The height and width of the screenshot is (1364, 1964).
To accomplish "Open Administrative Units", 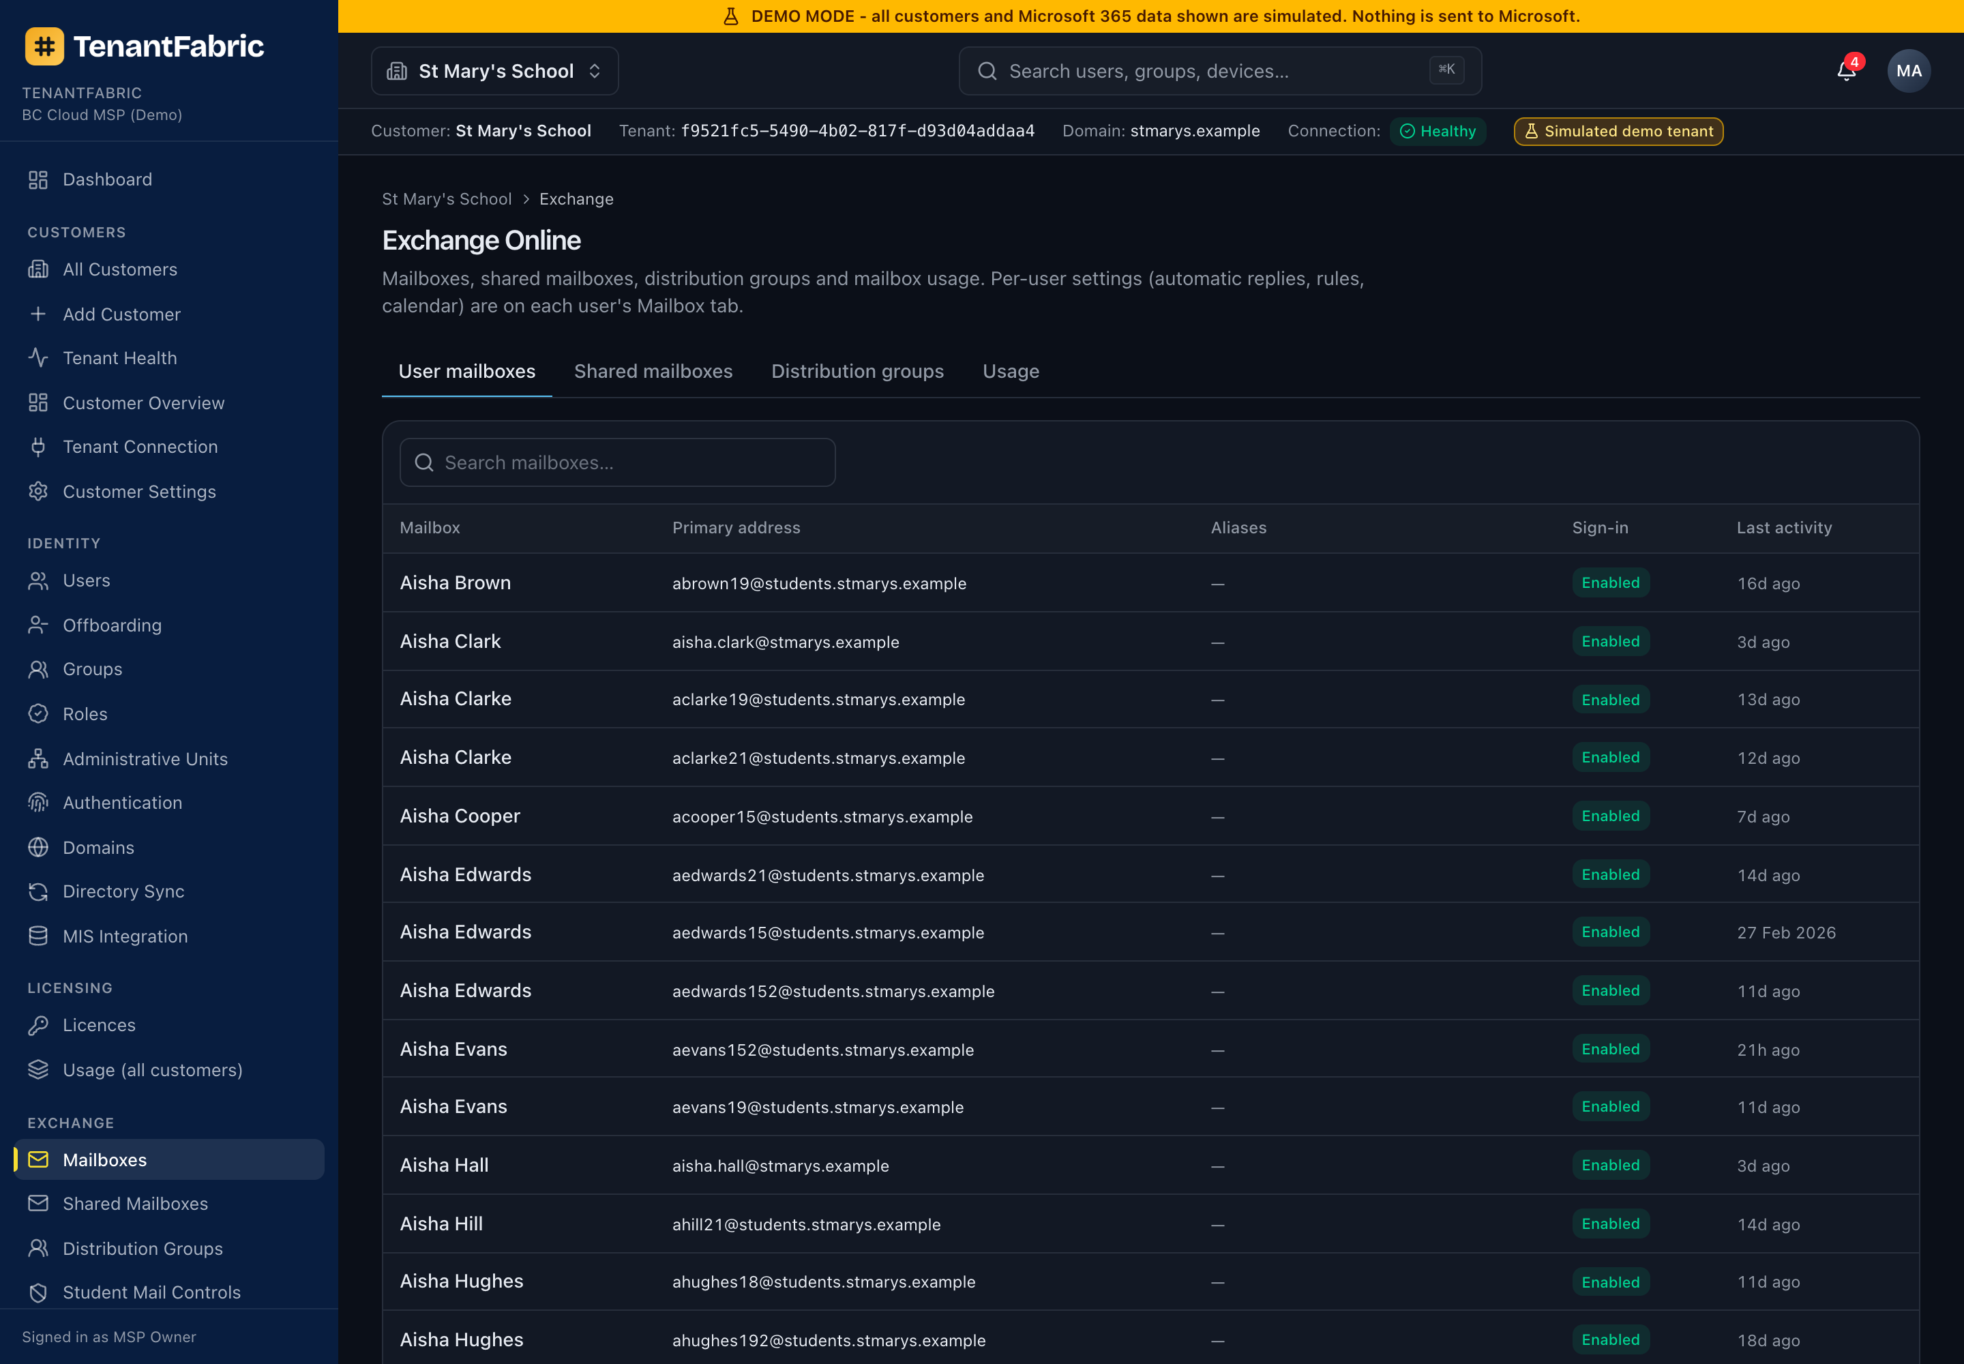I will [x=169, y=759].
